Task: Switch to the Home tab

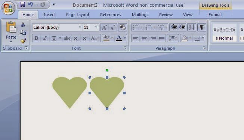Action: [x=28, y=15]
